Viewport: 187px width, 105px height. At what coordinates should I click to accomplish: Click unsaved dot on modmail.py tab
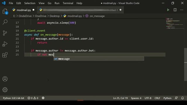click(x=34, y=10)
